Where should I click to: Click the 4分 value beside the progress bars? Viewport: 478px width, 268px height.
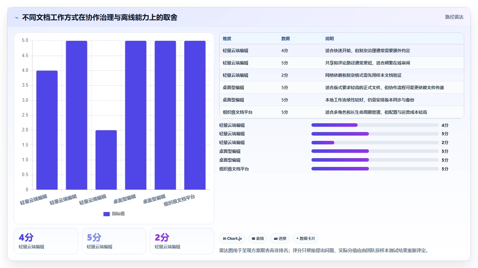445,125
